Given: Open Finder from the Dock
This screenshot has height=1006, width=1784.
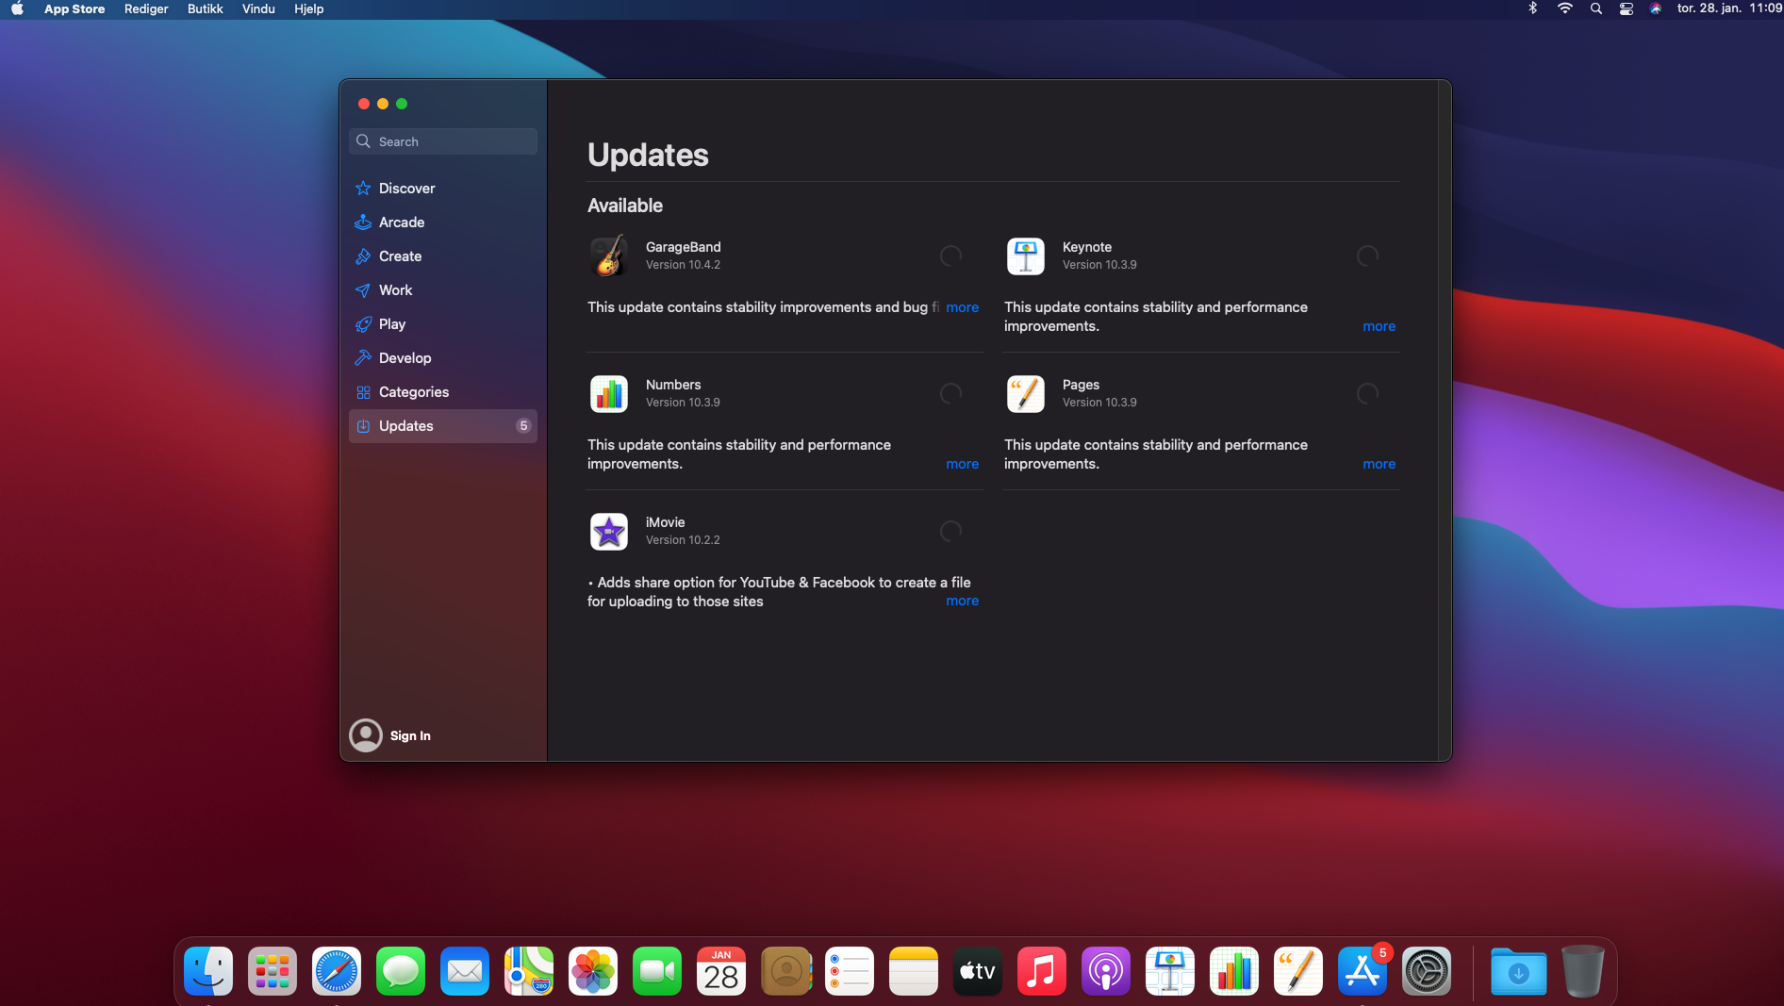Looking at the screenshot, I should click(x=208, y=971).
